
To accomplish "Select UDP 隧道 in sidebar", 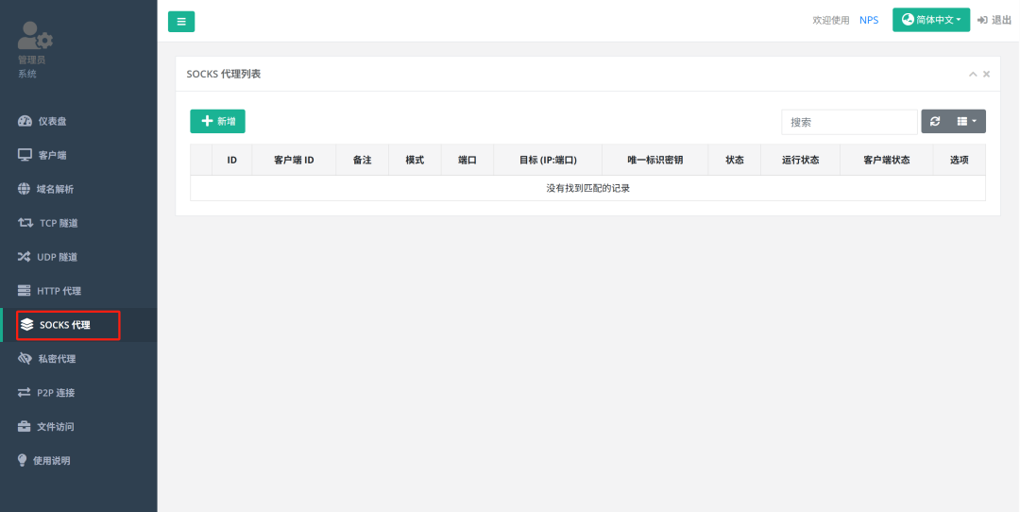I will 78,257.
